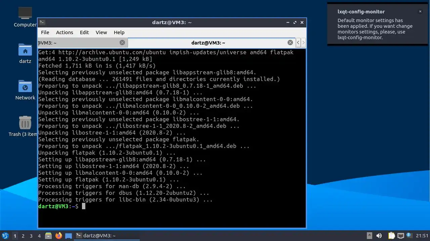Click the terminal prompt dartz@VM3:~$
The image size is (430, 241).
[58, 206]
